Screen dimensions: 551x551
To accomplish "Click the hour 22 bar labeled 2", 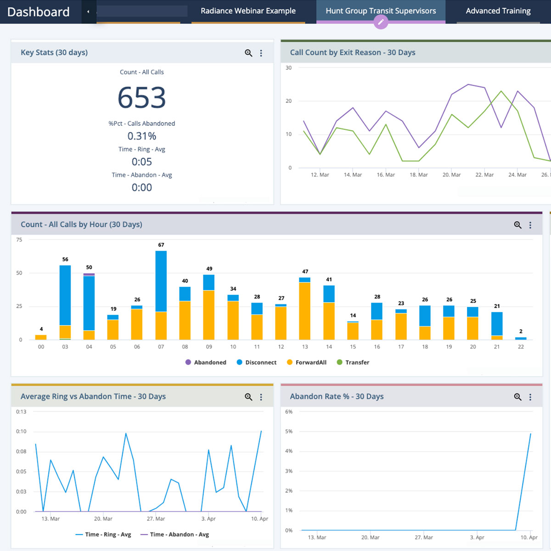I will tap(521, 338).
